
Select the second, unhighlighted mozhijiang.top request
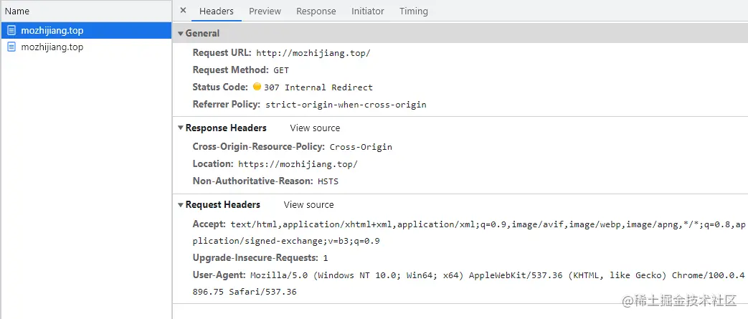pyautogui.click(x=86, y=47)
